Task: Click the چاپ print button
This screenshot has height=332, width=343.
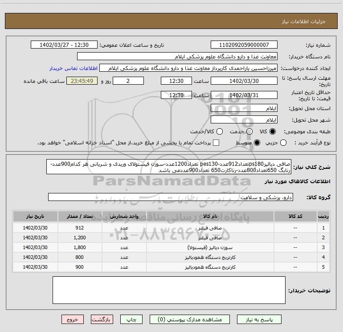Action: pos(131,320)
